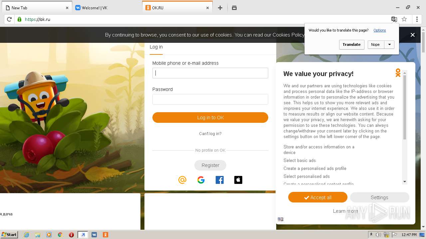426x239 pixels.
Task: Click the Translate button
Action: click(351, 44)
